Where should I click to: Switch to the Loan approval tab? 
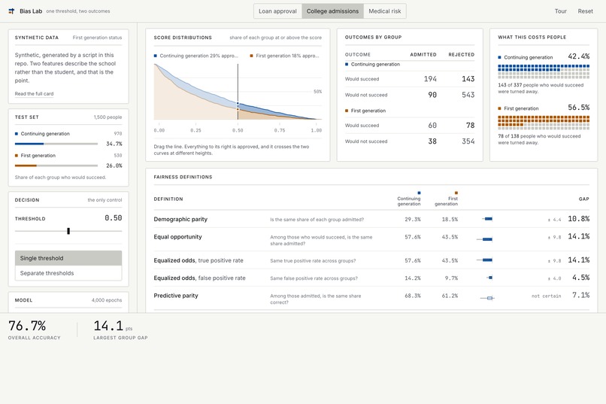(x=277, y=11)
